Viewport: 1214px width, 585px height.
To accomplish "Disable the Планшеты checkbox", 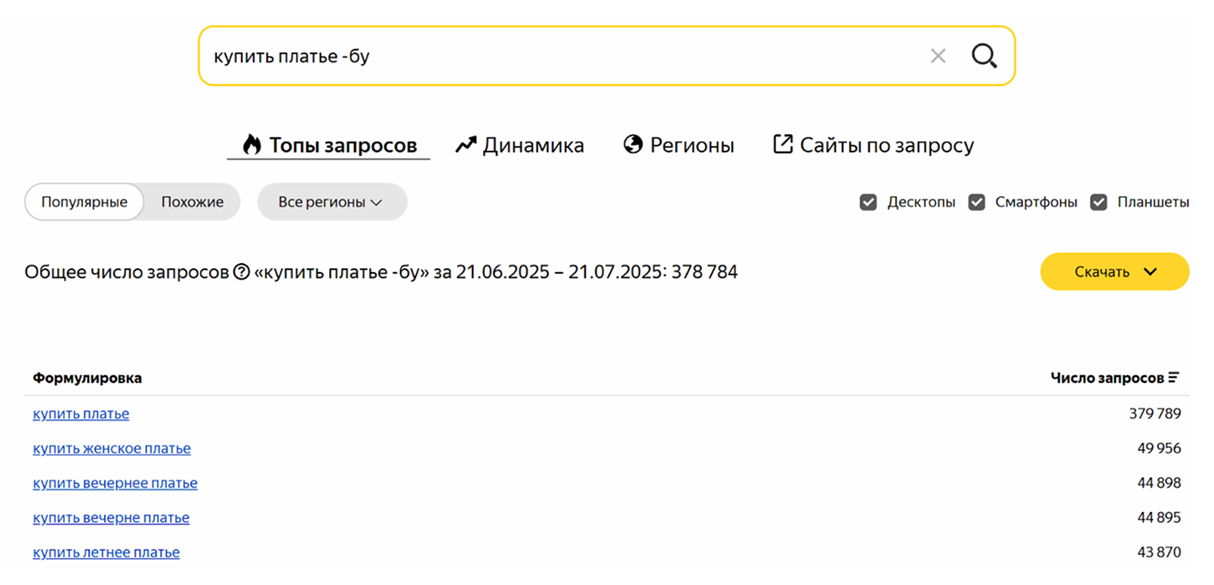I will (1098, 202).
